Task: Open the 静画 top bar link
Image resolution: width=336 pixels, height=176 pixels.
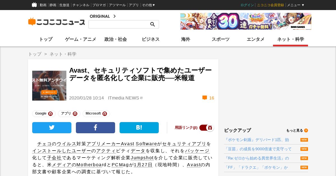Action: pos(53,5)
